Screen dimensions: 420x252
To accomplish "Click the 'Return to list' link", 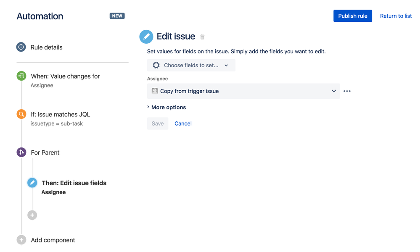I will point(396,16).
